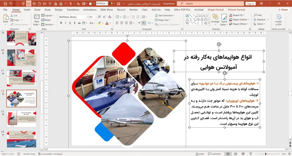Open the File menu
Screen dimensions: 292x156
[x=5, y=10]
